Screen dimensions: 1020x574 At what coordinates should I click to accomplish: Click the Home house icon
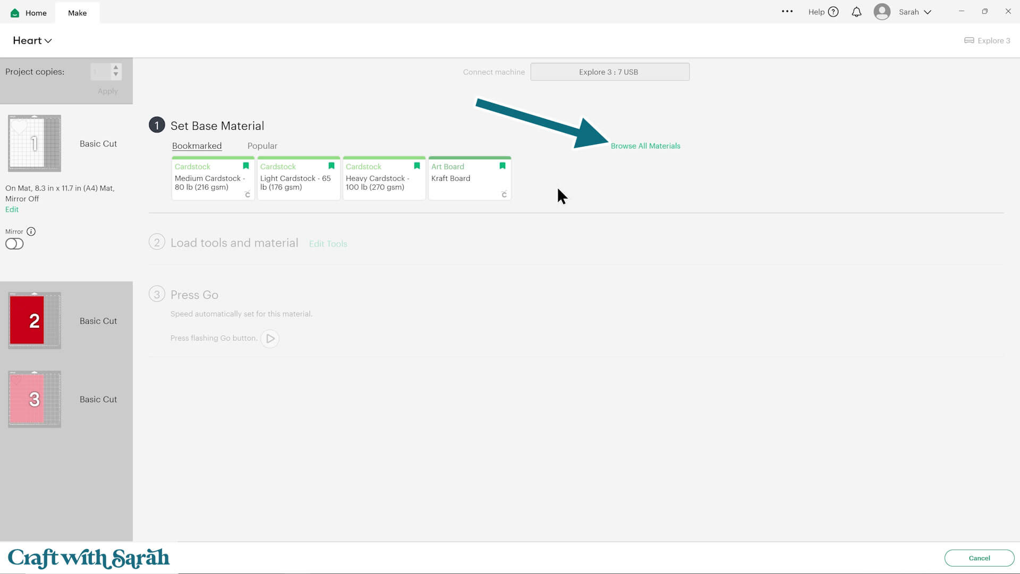pos(15,13)
